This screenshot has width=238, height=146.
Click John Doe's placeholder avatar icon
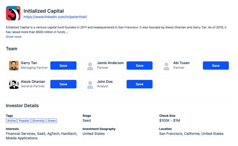[90, 84]
